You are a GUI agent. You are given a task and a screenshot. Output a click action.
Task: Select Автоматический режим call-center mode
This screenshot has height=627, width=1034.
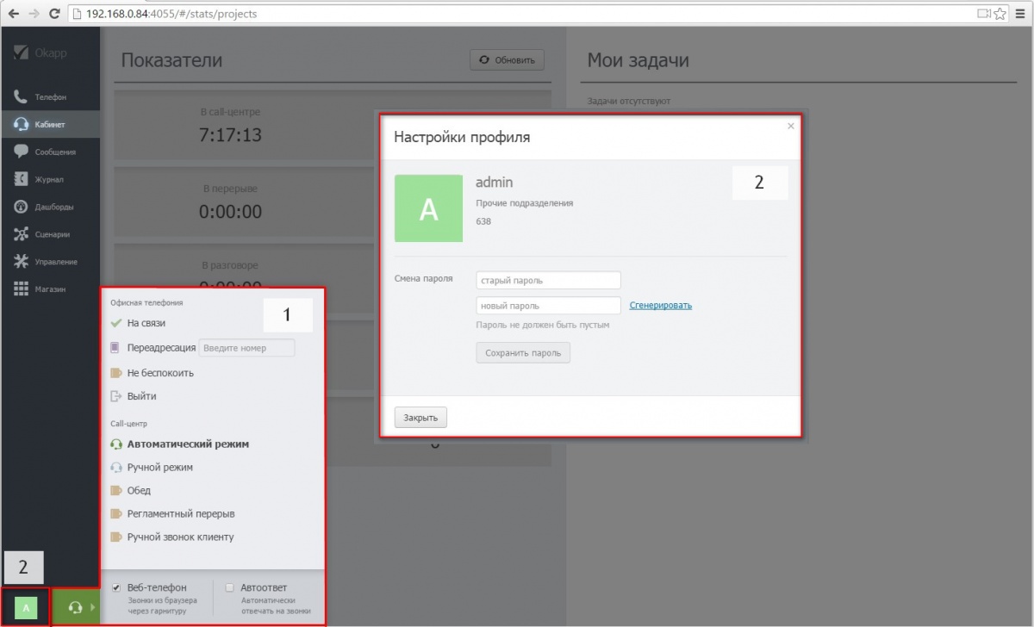187,444
